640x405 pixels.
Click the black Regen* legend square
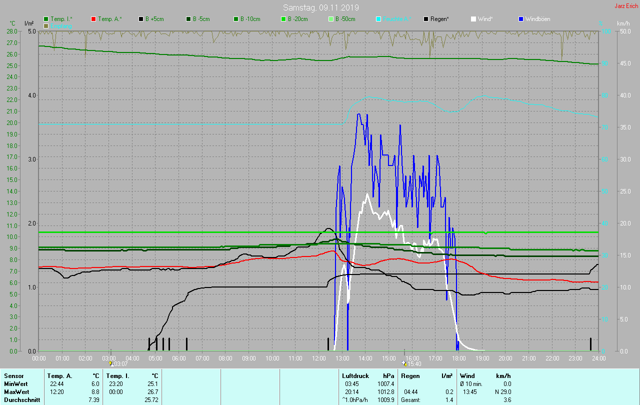426,19
